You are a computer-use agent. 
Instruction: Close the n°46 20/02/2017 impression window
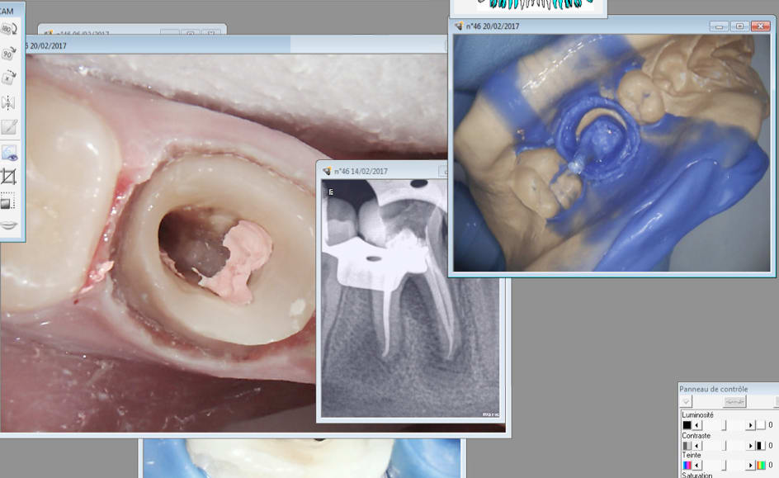[760, 26]
